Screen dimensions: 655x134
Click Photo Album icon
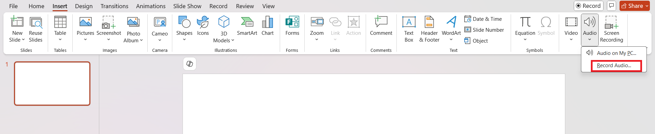133,22
